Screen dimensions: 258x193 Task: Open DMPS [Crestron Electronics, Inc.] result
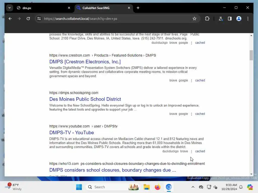click(85, 62)
